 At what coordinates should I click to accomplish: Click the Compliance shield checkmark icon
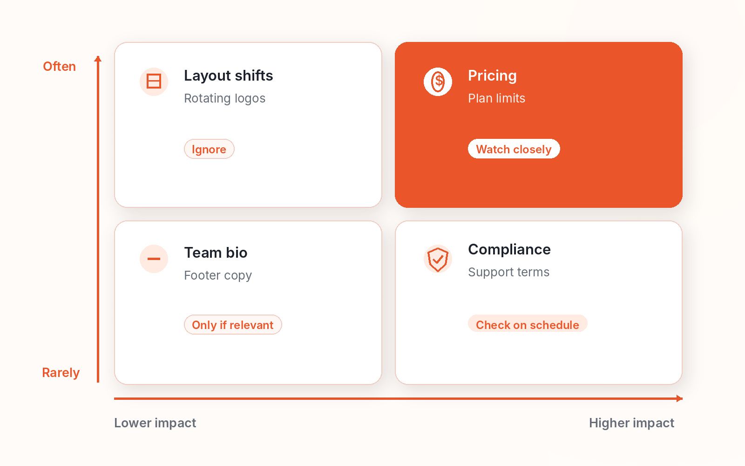click(438, 259)
